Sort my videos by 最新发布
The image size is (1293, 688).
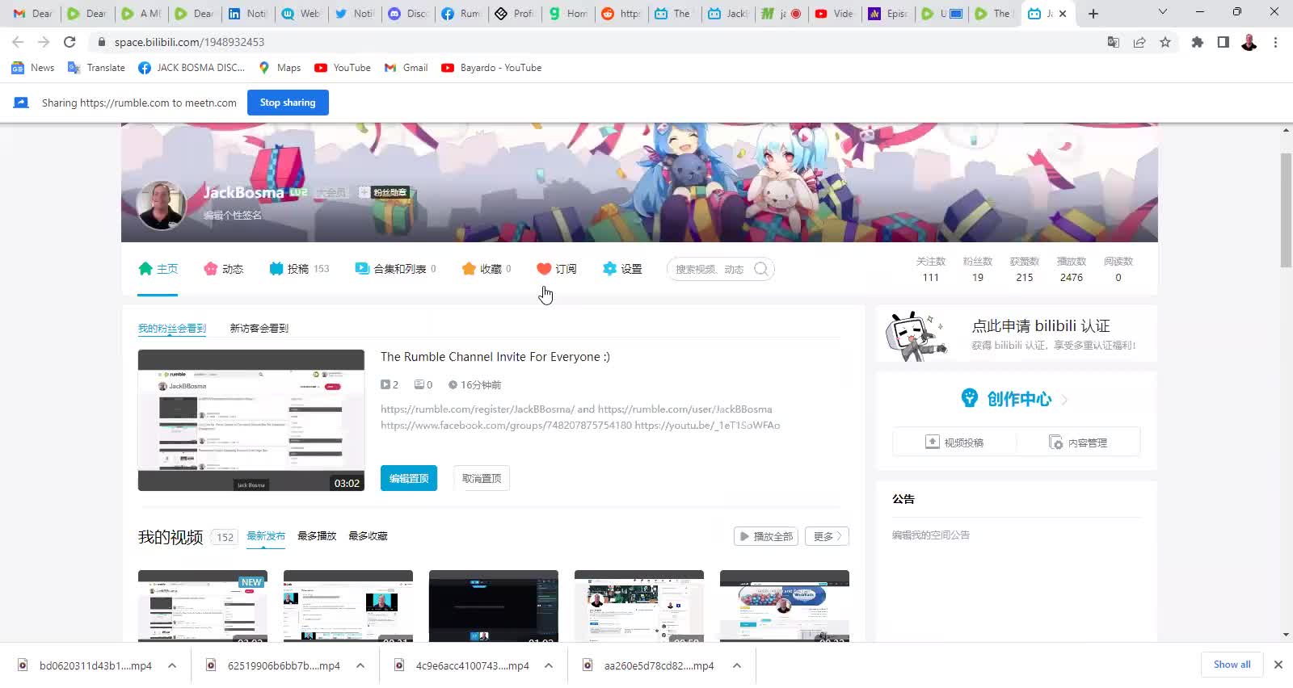(266, 536)
